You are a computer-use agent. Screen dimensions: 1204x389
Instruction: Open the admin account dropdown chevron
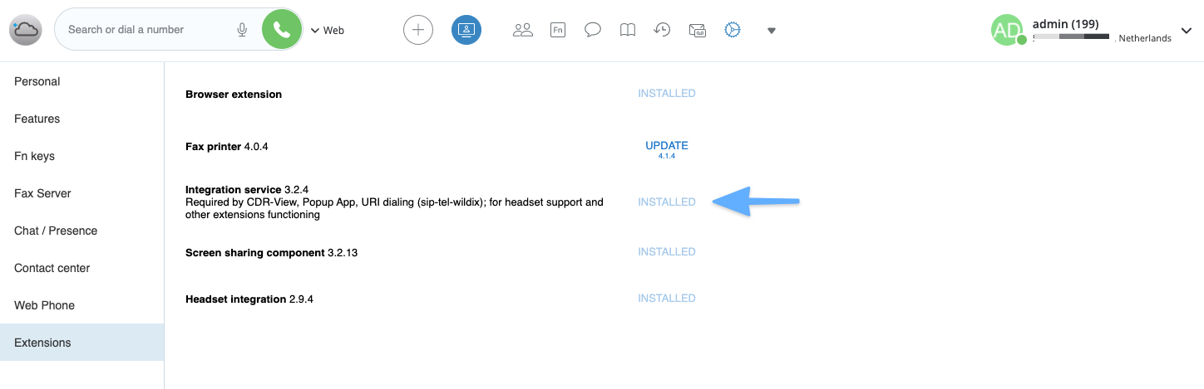tap(1186, 31)
